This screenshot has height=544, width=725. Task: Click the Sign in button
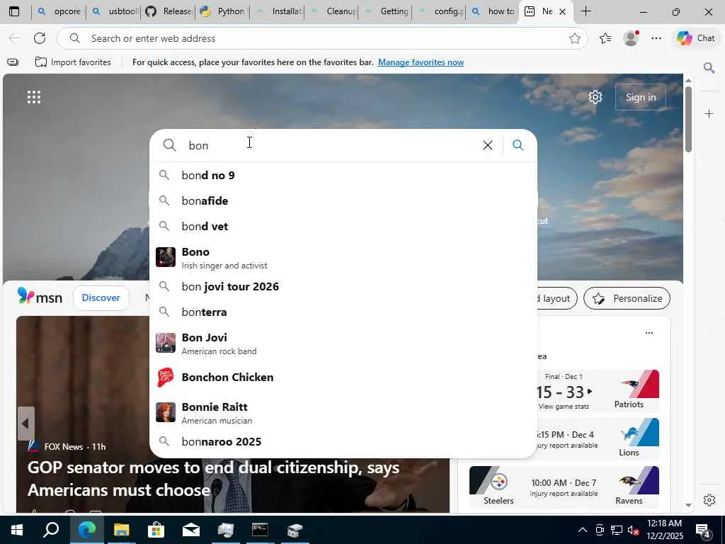[641, 97]
